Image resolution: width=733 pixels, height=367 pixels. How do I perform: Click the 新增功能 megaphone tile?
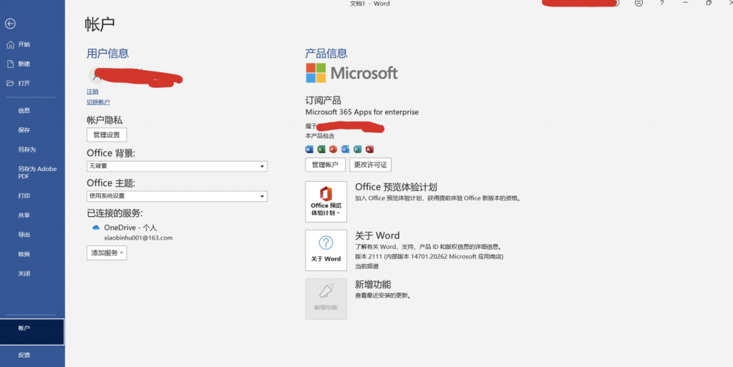pyautogui.click(x=326, y=299)
